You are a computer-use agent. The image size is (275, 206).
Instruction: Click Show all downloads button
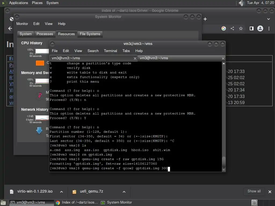(x=254, y=191)
